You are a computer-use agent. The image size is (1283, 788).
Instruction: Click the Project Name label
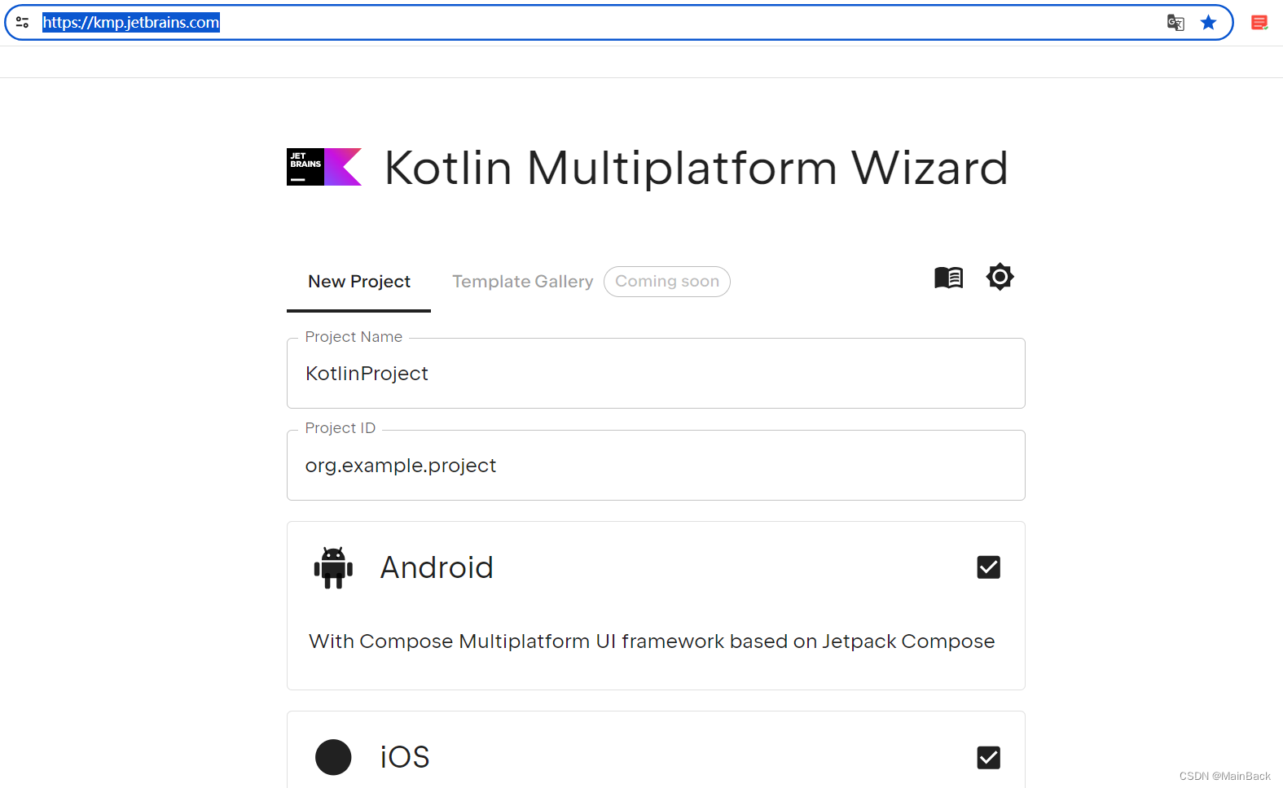click(x=354, y=337)
